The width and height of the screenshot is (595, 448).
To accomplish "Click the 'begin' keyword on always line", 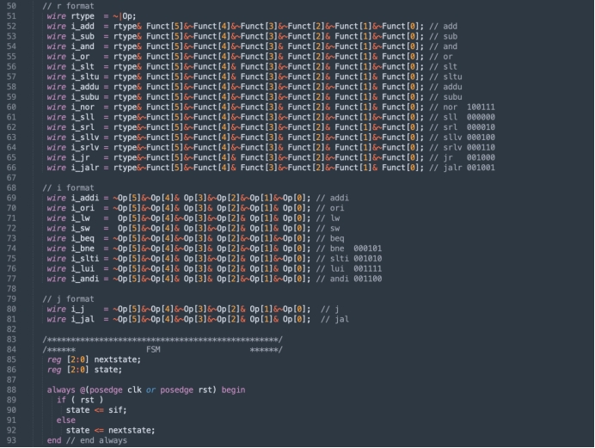I will click(233, 390).
